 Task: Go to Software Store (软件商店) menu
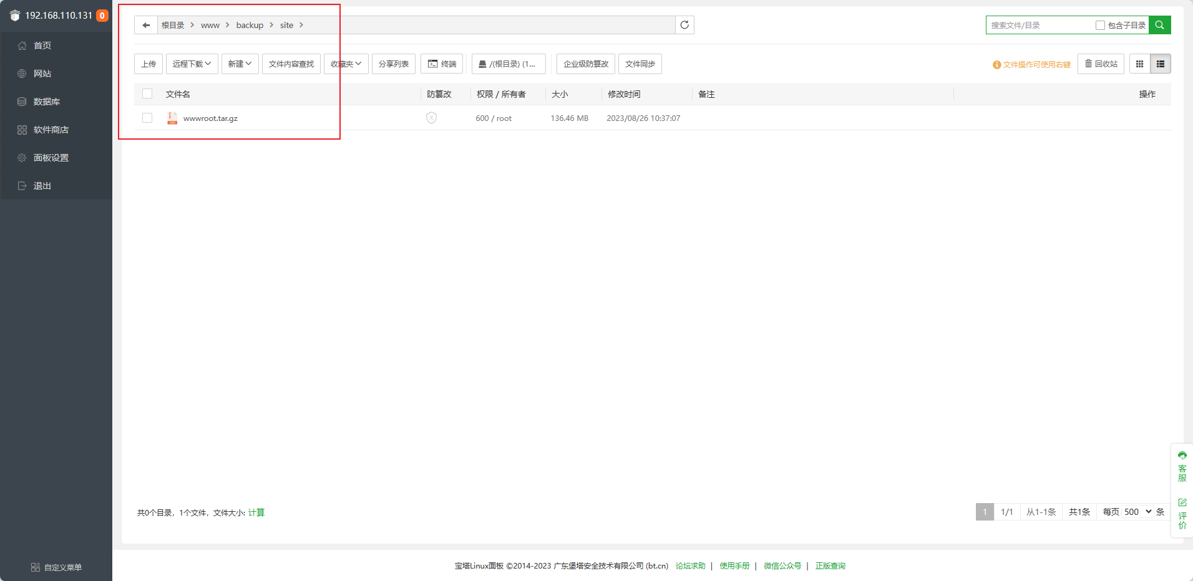tap(51, 130)
